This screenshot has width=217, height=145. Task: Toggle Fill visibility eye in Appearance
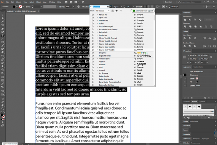pos(185,82)
